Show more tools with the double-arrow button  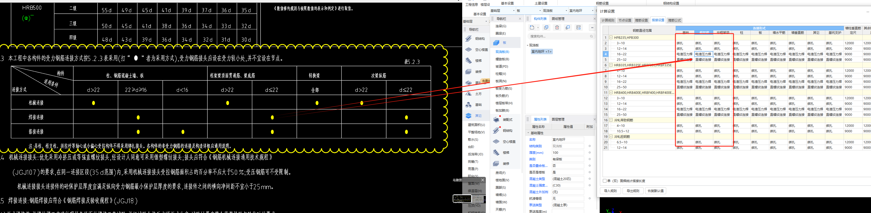pos(592,28)
